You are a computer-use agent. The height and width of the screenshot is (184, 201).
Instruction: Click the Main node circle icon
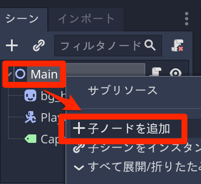click(x=20, y=74)
